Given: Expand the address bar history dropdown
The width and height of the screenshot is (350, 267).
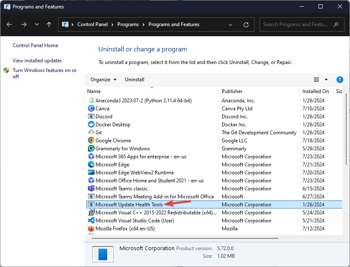Looking at the screenshot, I should tap(231, 24).
